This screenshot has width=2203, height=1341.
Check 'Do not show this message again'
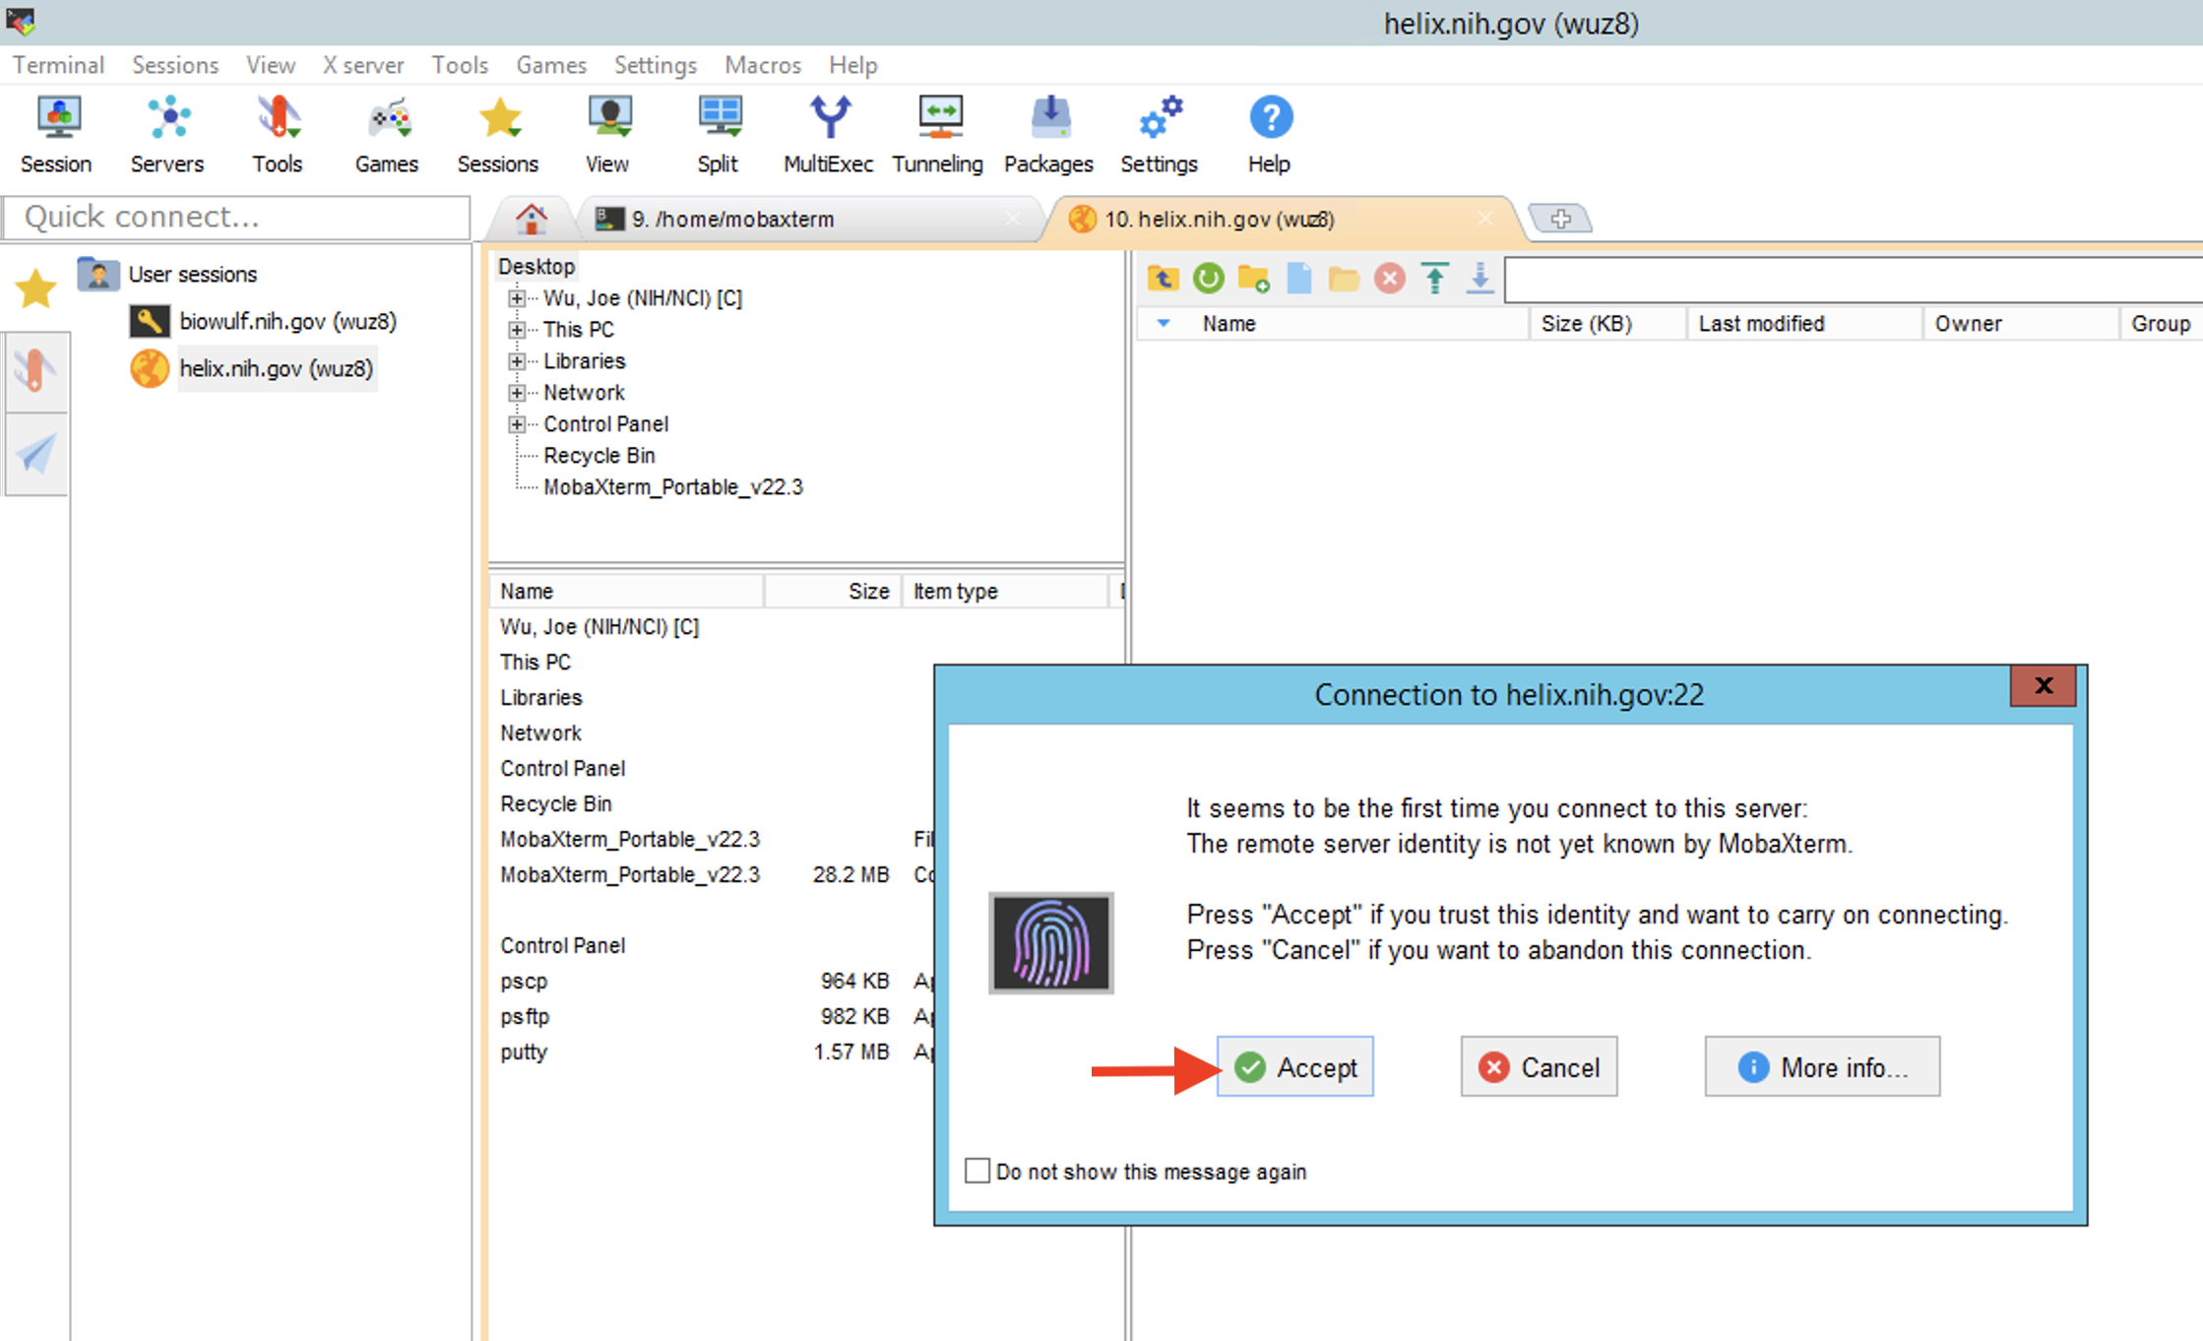[x=977, y=1170]
